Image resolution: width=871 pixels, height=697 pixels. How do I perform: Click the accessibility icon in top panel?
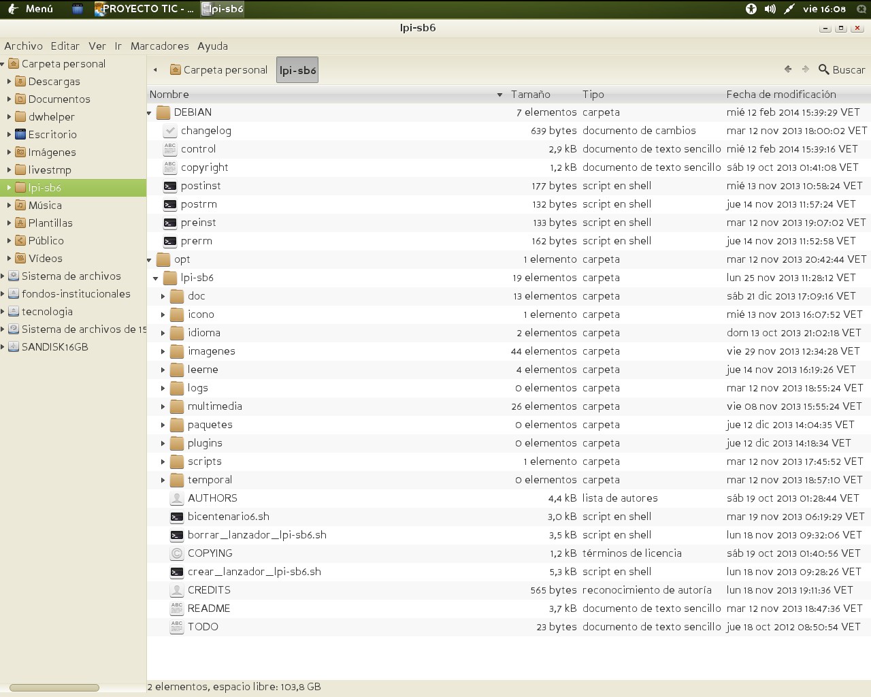click(x=751, y=9)
